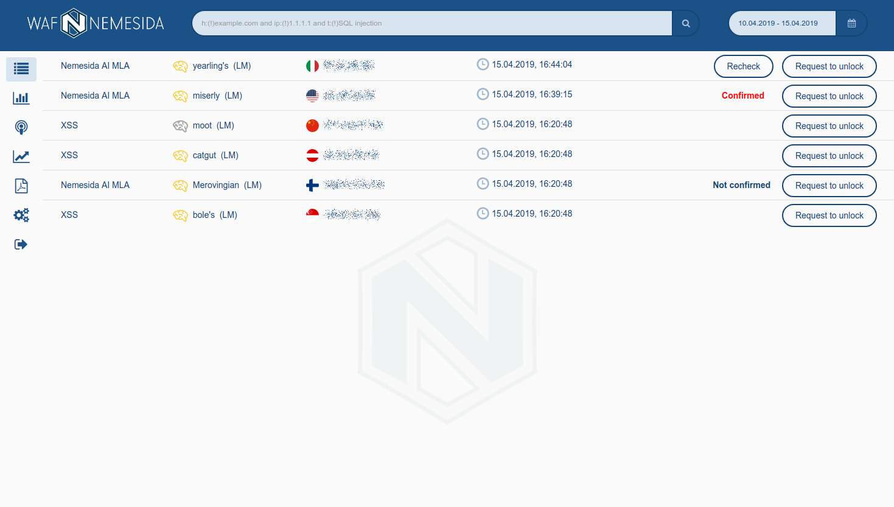The image size is (894, 507).
Task: Open the PDF report sidebar icon
Action: point(21,186)
